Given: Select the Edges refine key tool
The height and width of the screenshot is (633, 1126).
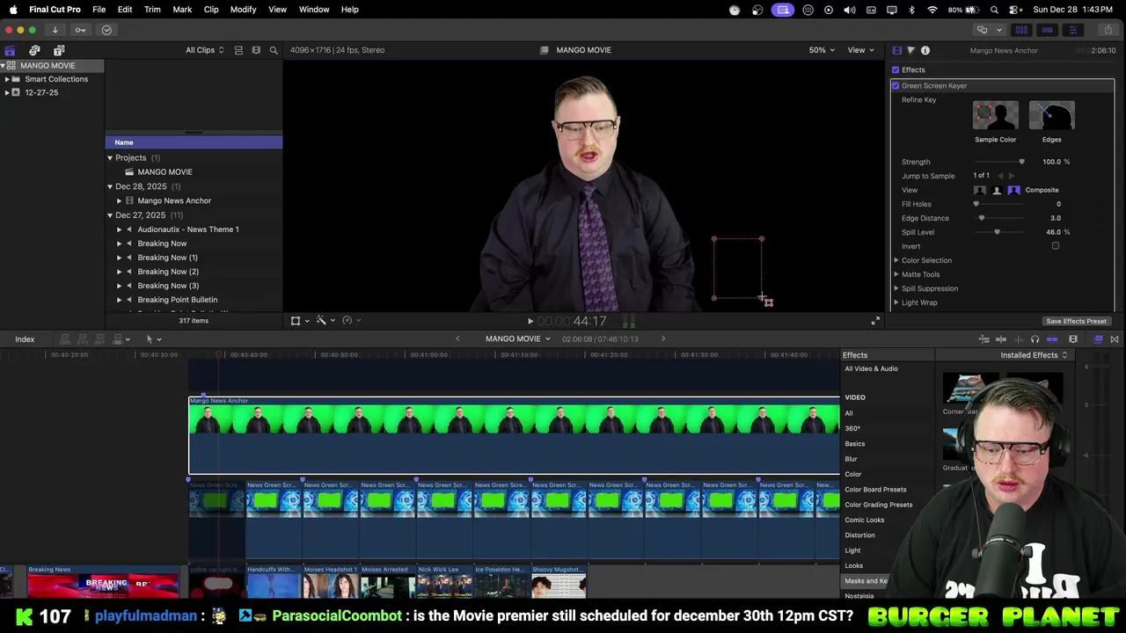Looking at the screenshot, I should click(x=1051, y=116).
